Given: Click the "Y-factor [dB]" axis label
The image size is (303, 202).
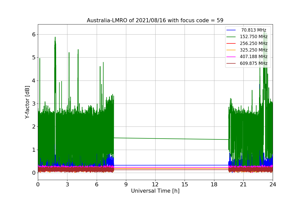Looking at the screenshot, I should point(27,102).
